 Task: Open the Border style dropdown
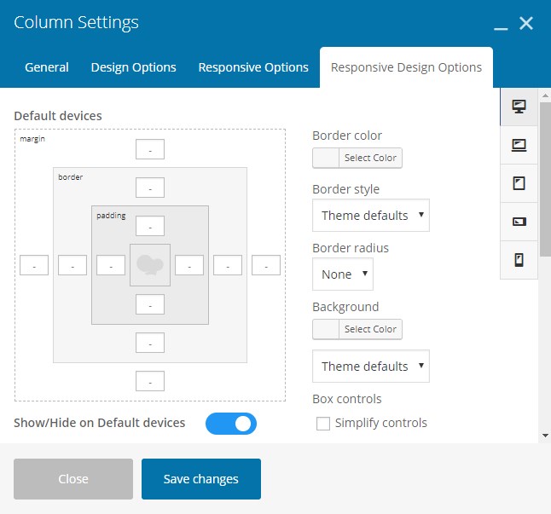click(x=371, y=216)
